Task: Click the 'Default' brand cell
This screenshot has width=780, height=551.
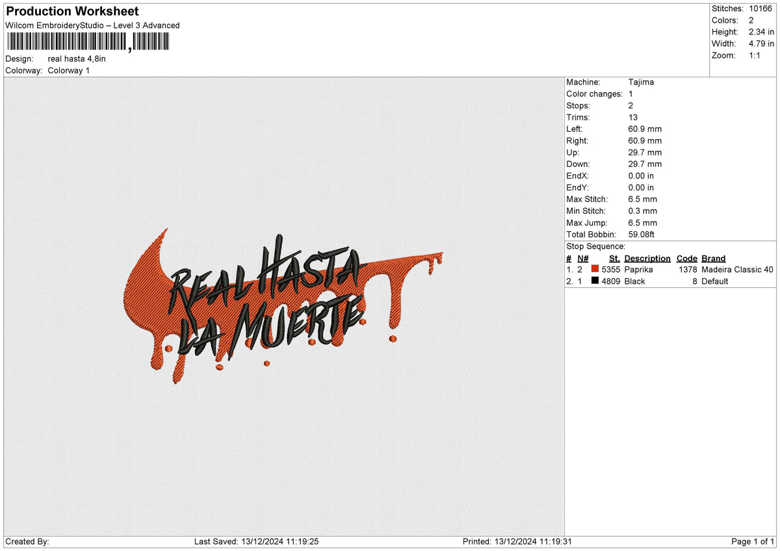Action: pyautogui.click(x=715, y=281)
